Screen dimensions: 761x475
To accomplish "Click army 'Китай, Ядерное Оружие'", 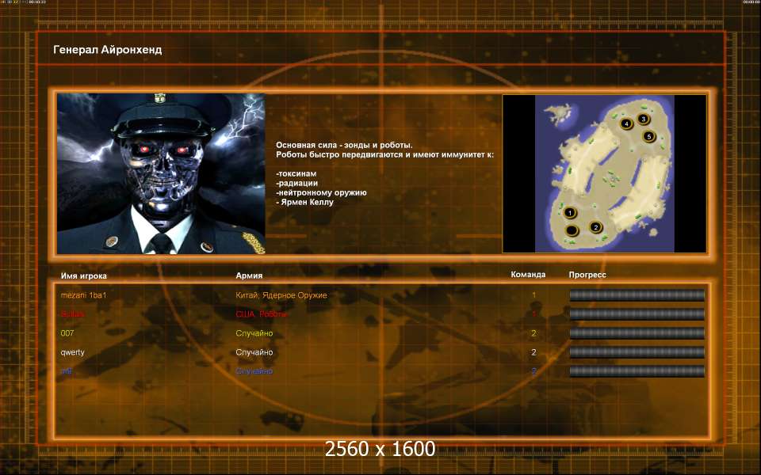I will [x=281, y=295].
